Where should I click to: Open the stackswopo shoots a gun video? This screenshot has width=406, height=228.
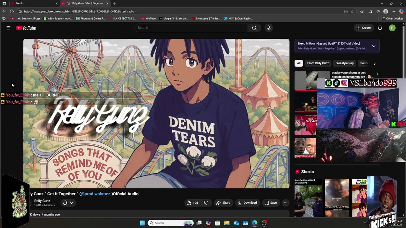pos(352,75)
